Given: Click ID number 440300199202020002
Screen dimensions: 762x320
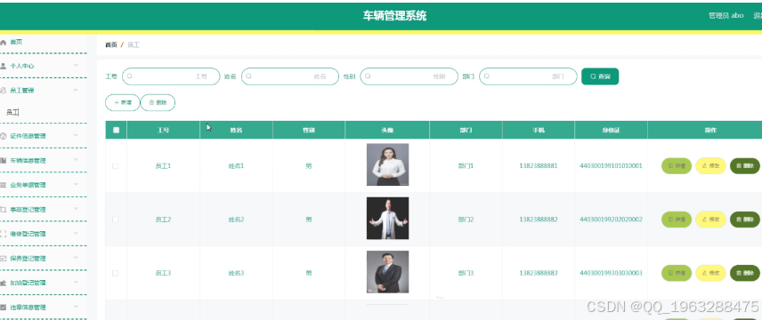Looking at the screenshot, I should [611, 220].
